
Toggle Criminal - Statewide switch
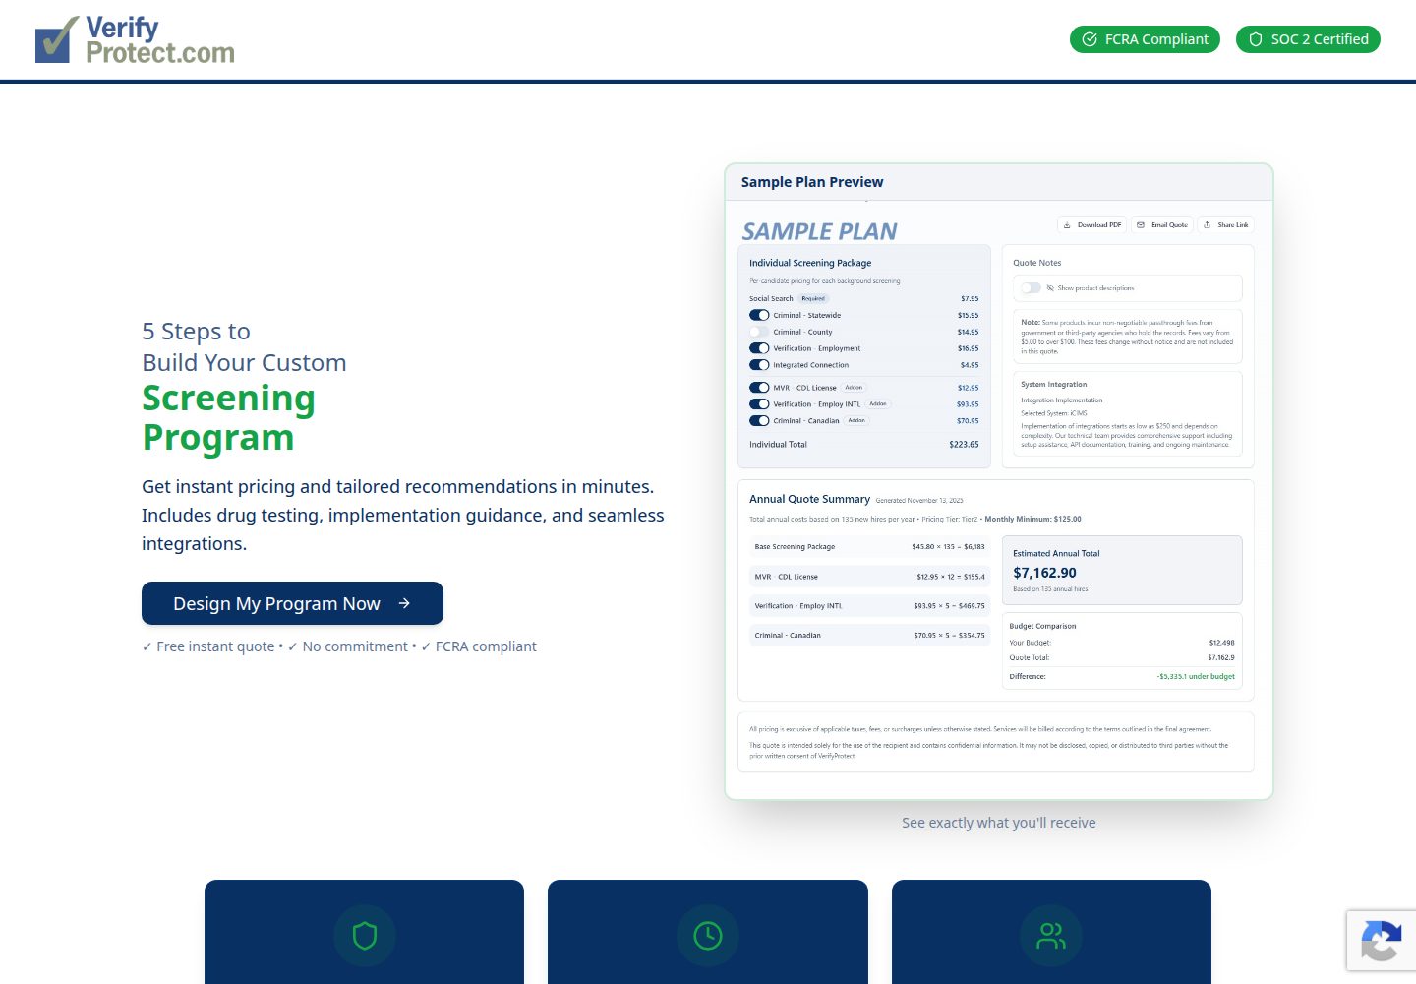[759, 316]
